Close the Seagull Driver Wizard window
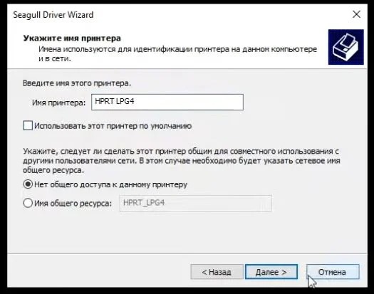 (356, 14)
